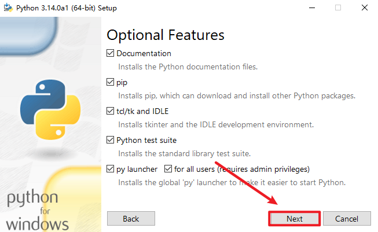378x232 pixels.
Task: Cancel the Python installation
Action: pos(347,219)
